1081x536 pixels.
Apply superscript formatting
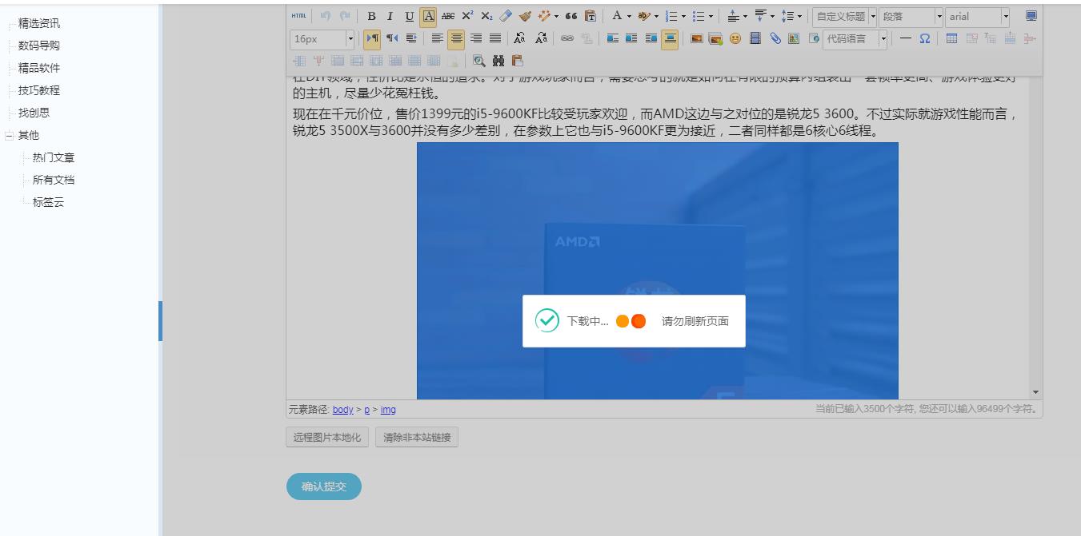(x=467, y=16)
